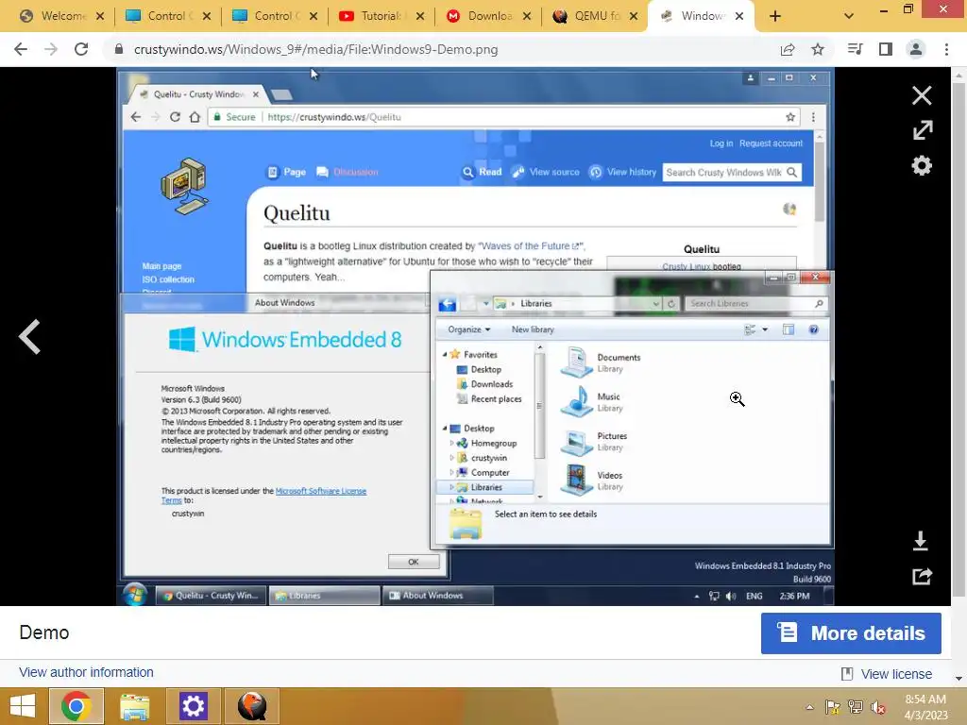
Task: Show hidden tray icons with the up arrow
Action: [x=809, y=707]
